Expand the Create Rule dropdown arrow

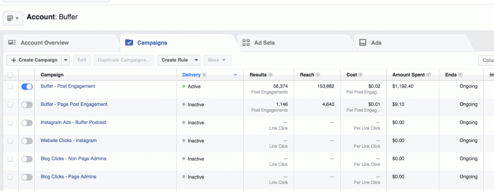click(196, 60)
